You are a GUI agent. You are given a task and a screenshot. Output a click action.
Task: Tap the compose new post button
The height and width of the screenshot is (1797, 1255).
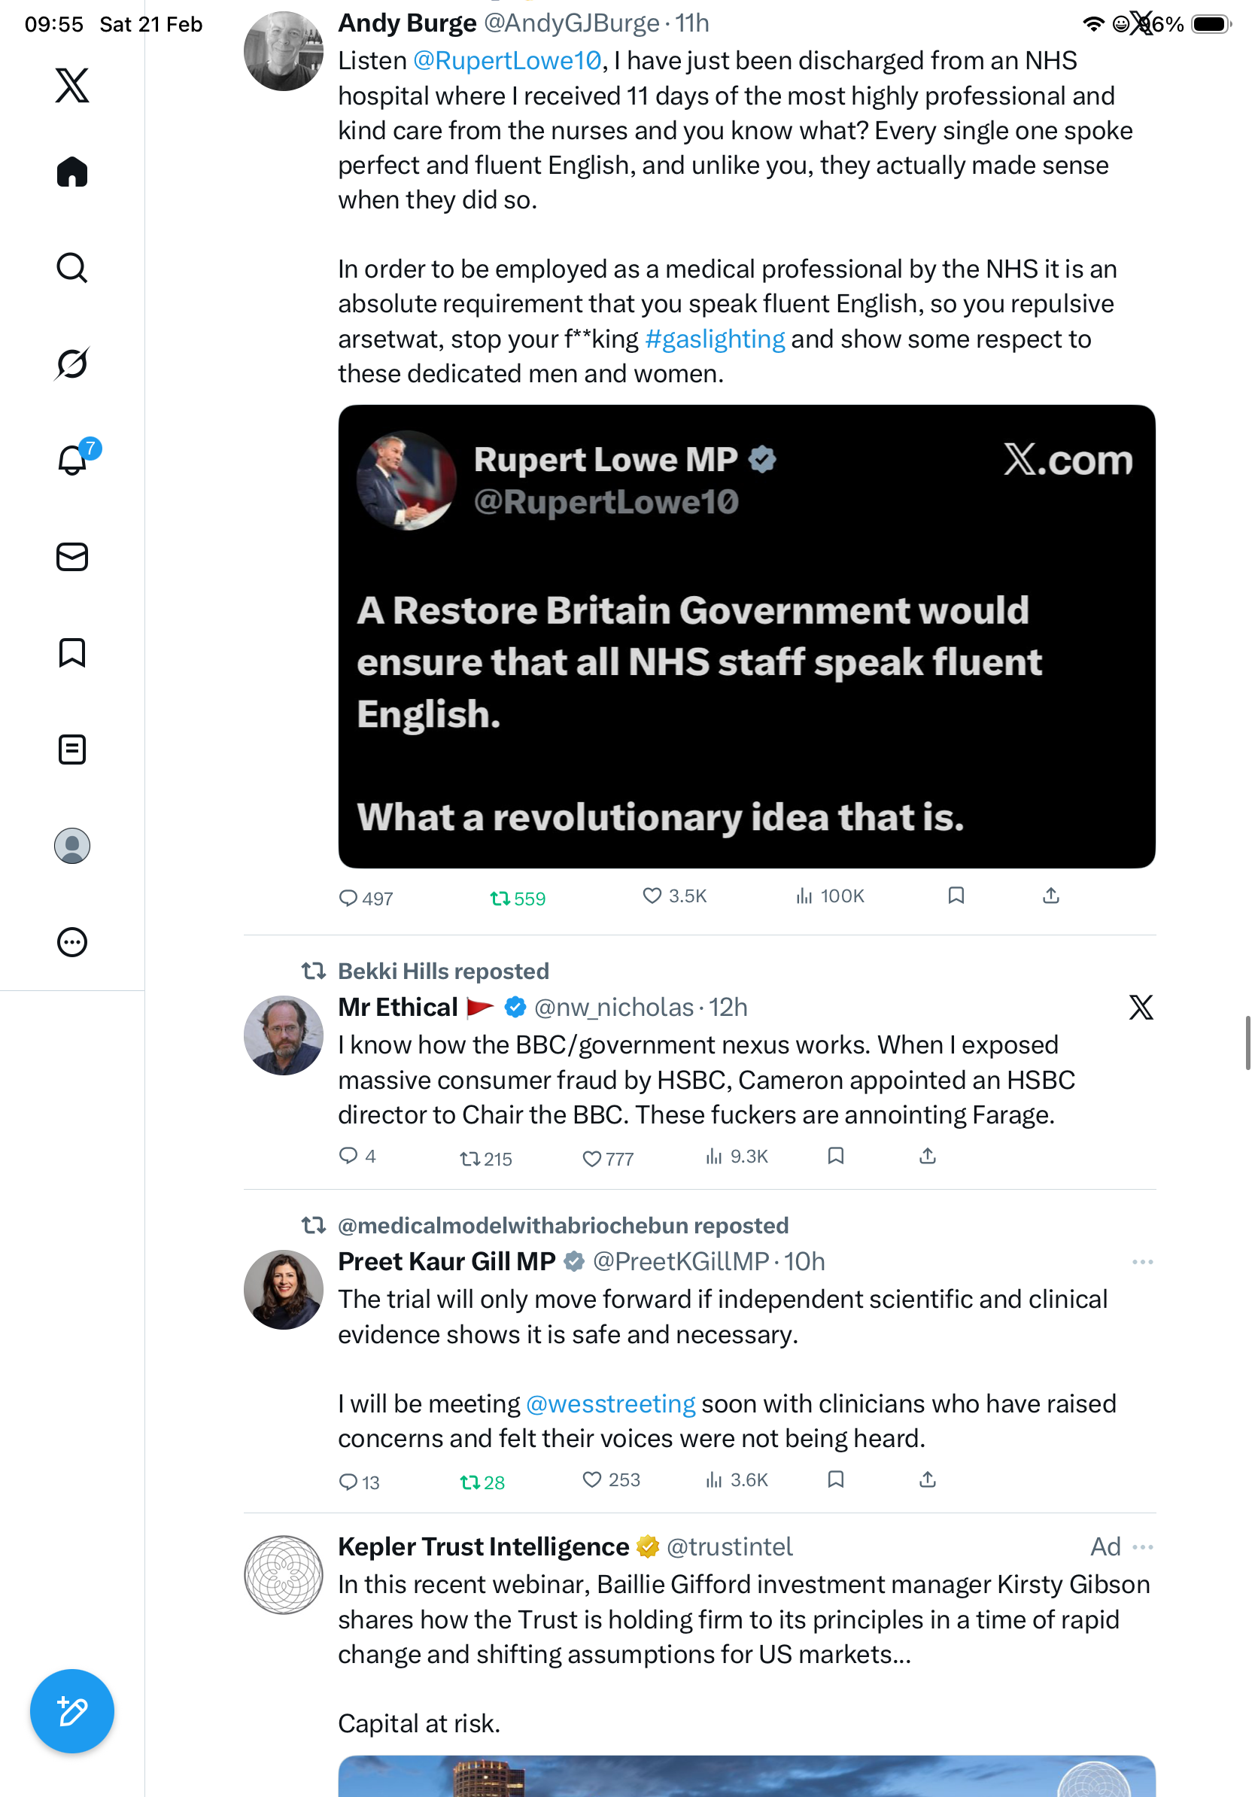(x=72, y=1710)
